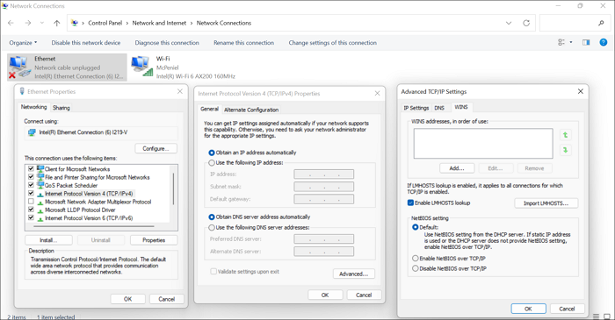
Task: Click Cancel in IPv4 Properties dialog
Action: coord(364,295)
